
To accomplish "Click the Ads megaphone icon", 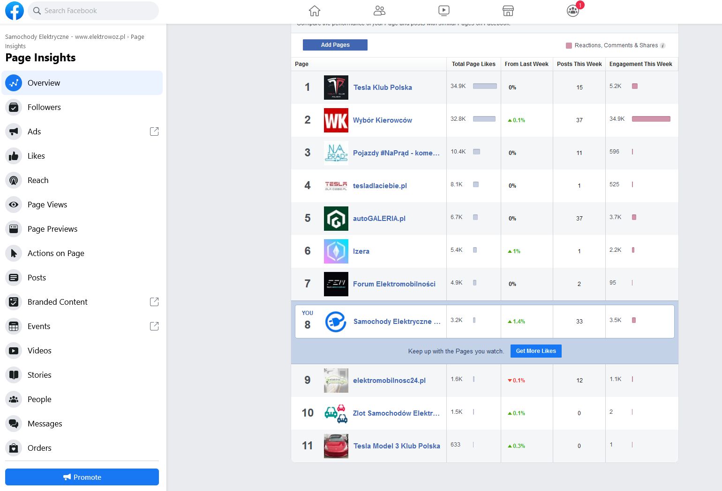I will point(14,132).
